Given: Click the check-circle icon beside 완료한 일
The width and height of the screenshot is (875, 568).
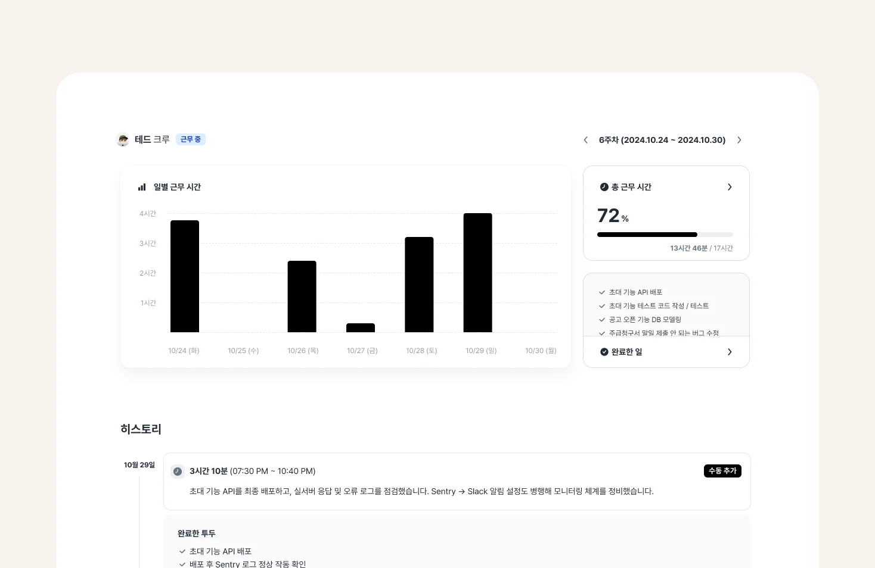Looking at the screenshot, I should coord(604,352).
